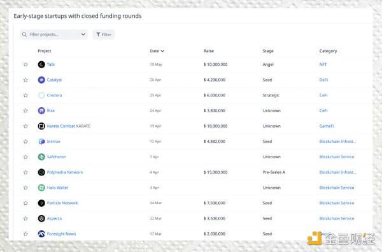Screen dimensions: 382x252
Task: Open the Safeheron project link
Action: coord(57,157)
